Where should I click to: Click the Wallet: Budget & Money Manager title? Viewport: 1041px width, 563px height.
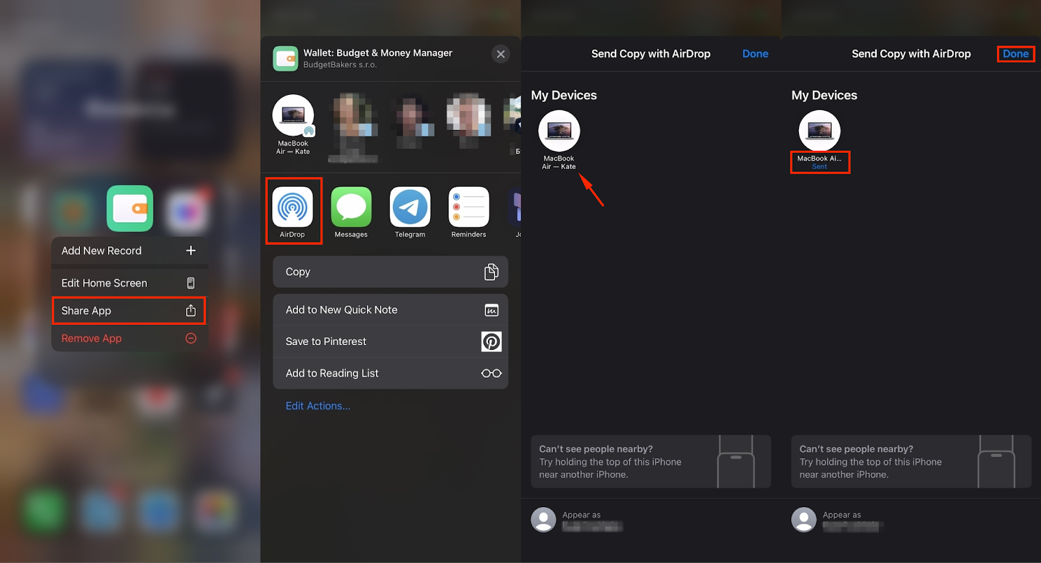tap(378, 53)
